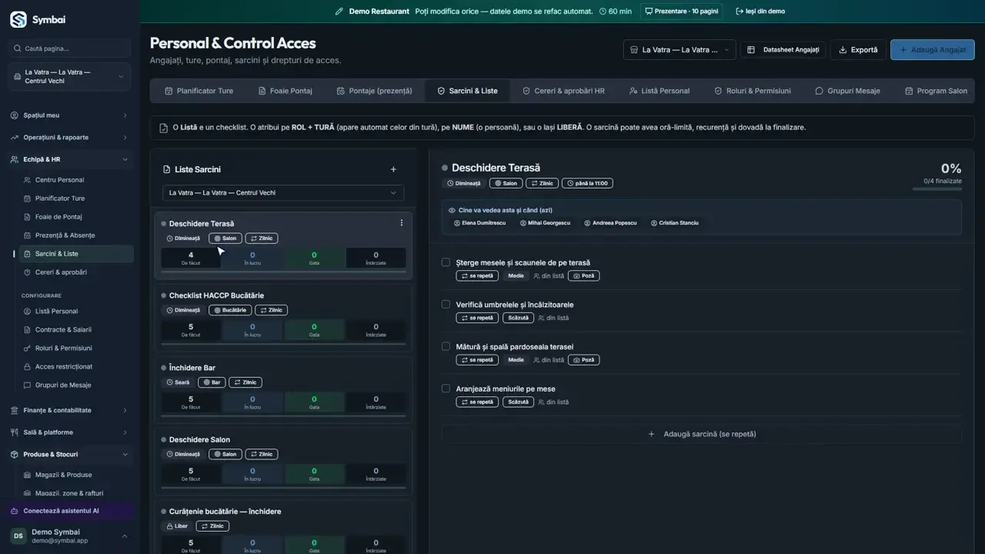This screenshot has height=554, width=985.
Task: Click the Planificator Ture sidebar icon
Action: [28, 199]
